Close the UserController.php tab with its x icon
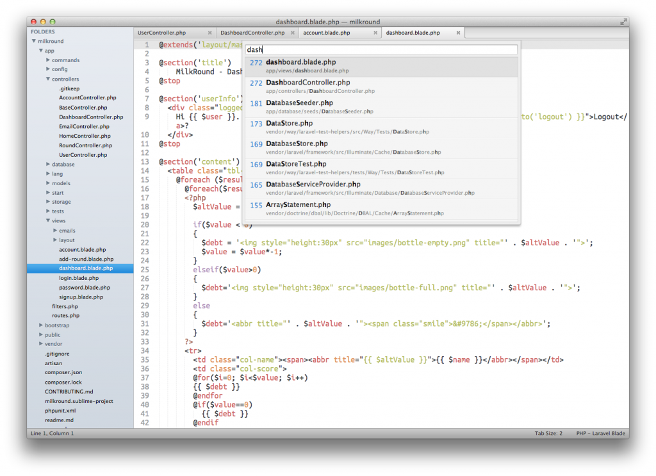Image resolution: width=656 pixels, height=476 pixels. 211,32
